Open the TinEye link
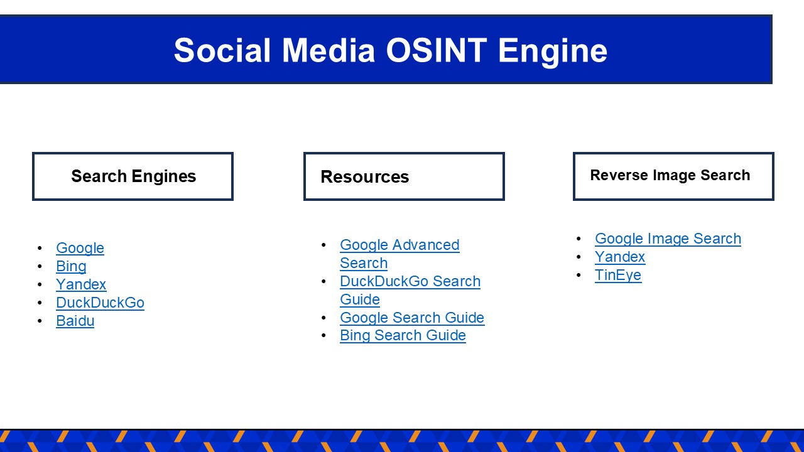 pos(618,275)
